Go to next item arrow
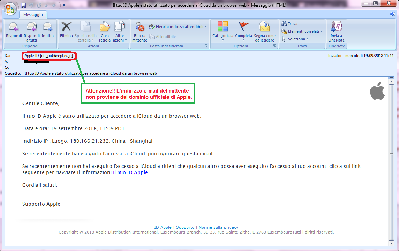 click(x=54, y=5)
